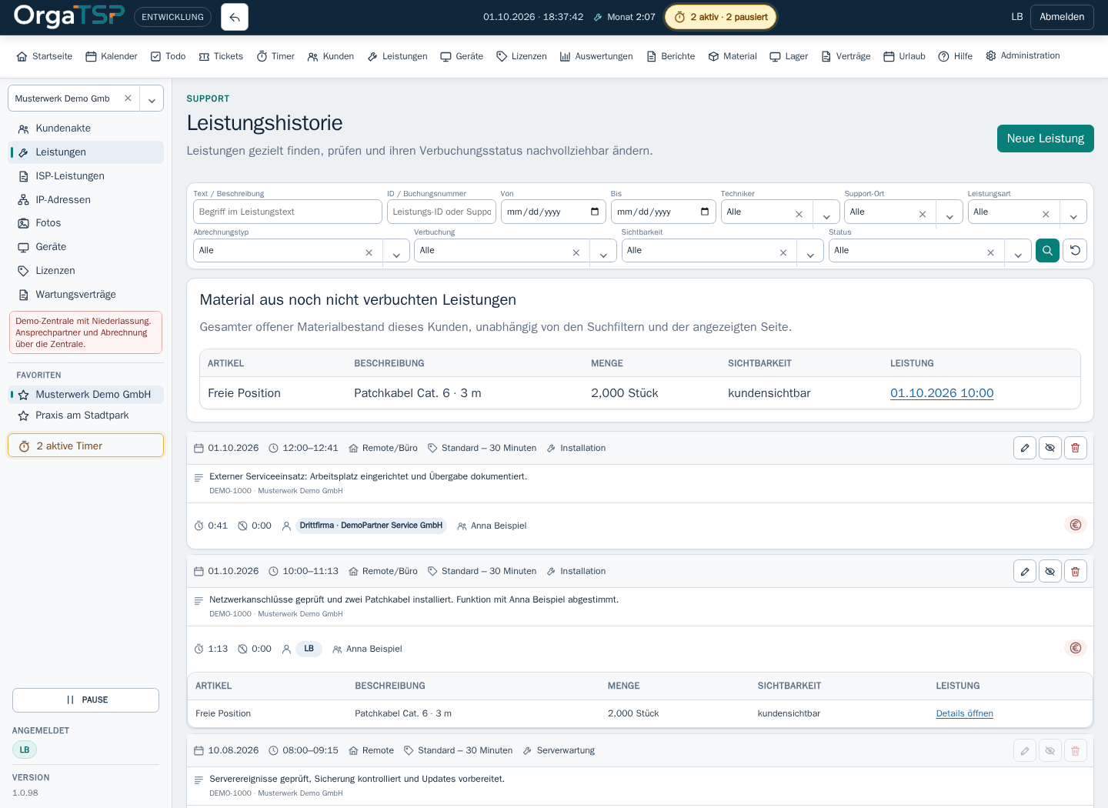Delete the 10:00–11:13 service entry

[1076, 571]
